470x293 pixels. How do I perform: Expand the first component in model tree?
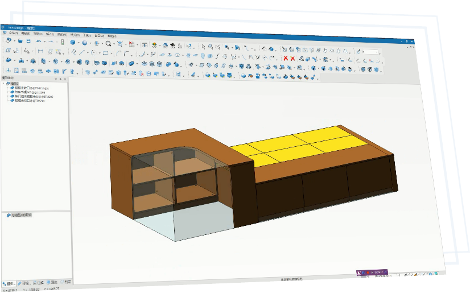(7, 88)
